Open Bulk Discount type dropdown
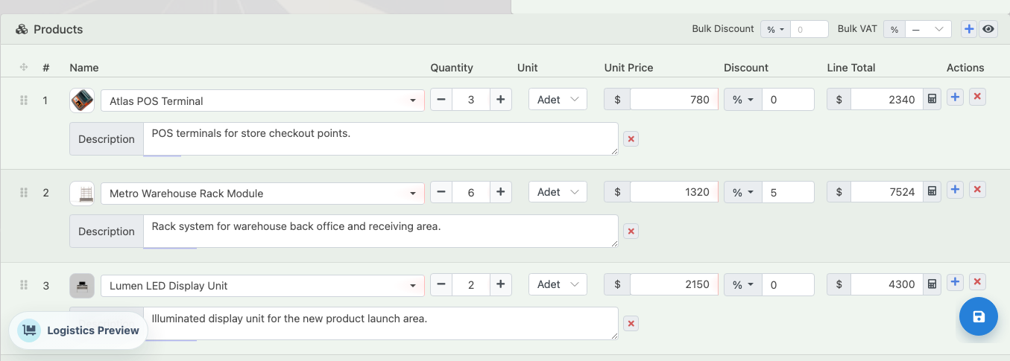1010x361 pixels. 775,29
